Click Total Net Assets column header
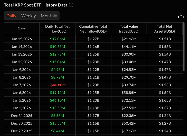Viewport: 187px width, 136px height. pos(165,29)
